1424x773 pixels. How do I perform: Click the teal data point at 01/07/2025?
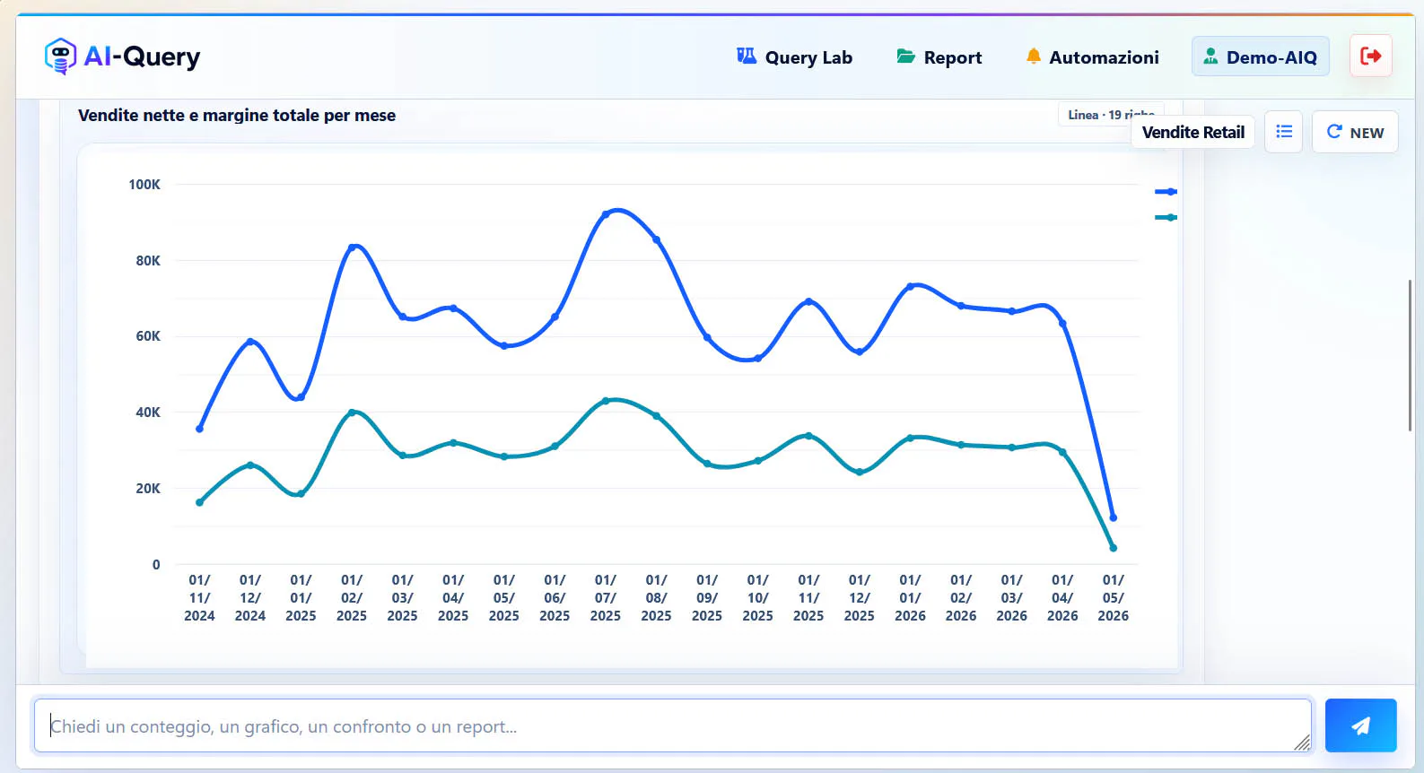click(x=606, y=401)
